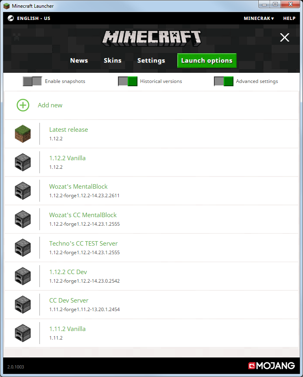303x377 pixels.
Task: Click the Historical versions label
Action: [x=161, y=81]
